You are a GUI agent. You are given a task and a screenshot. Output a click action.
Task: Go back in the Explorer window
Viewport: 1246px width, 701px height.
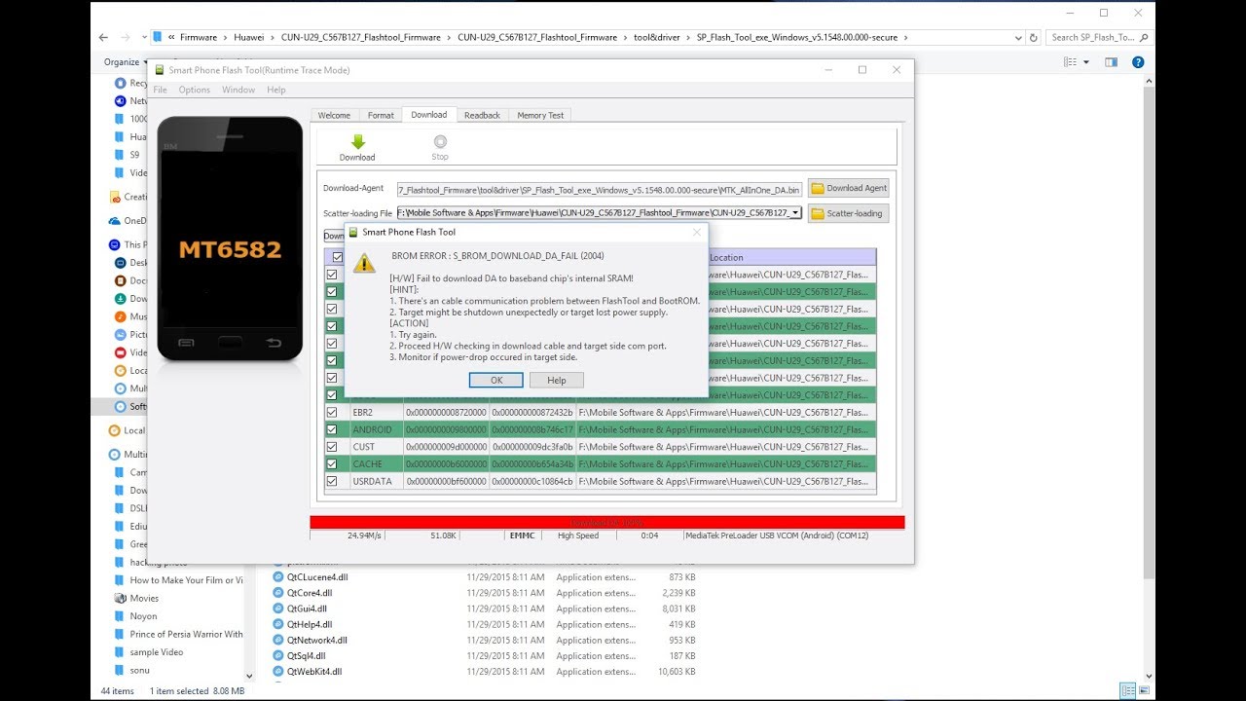pos(104,37)
